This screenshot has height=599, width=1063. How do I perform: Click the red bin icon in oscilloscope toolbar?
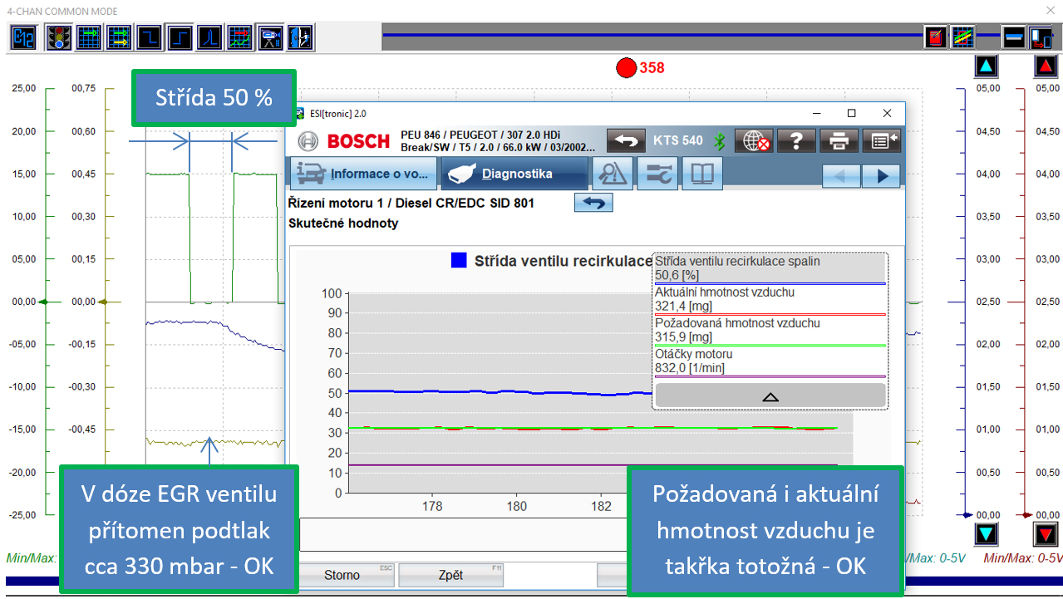[x=936, y=37]
